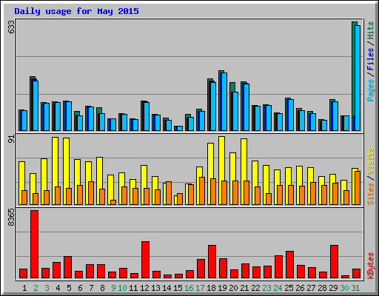Click day label 14 on the x-axis

[167, 288]
